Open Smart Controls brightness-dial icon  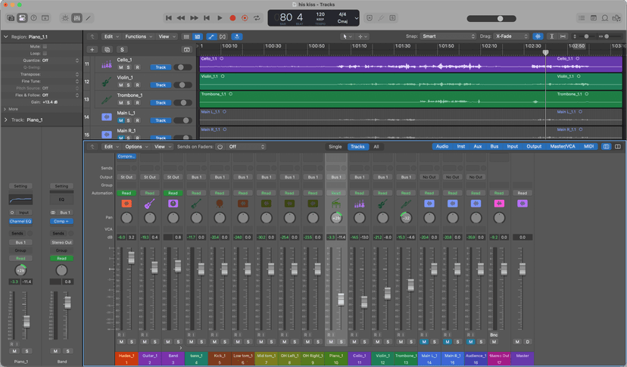pyautogui.click(x=65, y=18)
